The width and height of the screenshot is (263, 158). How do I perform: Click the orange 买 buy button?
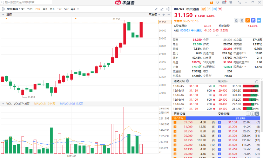pos(247,20)
